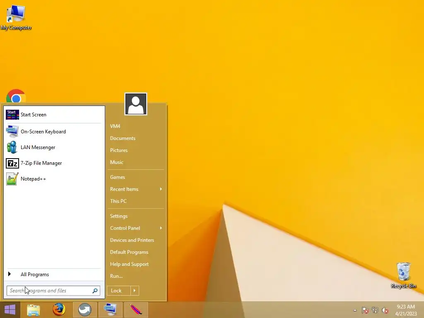Screen dimensions: 424x318
Task: Open File Explorer from taskbar
Action: [34, 310]
